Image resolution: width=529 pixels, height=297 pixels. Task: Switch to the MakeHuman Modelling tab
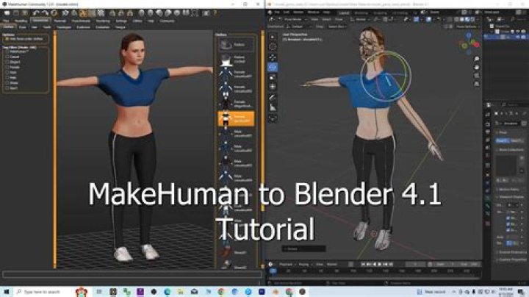click(x=21, y=21)
